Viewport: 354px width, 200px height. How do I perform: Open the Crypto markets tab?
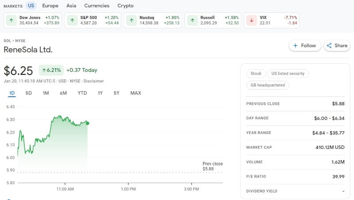(x=125, y=6)
